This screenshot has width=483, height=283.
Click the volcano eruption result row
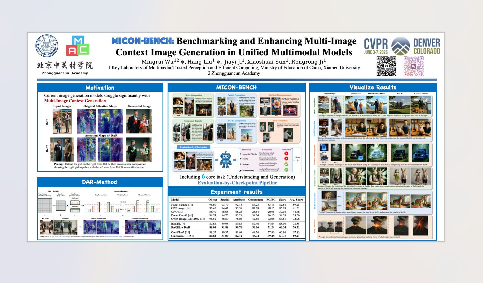tap(375, 227)
